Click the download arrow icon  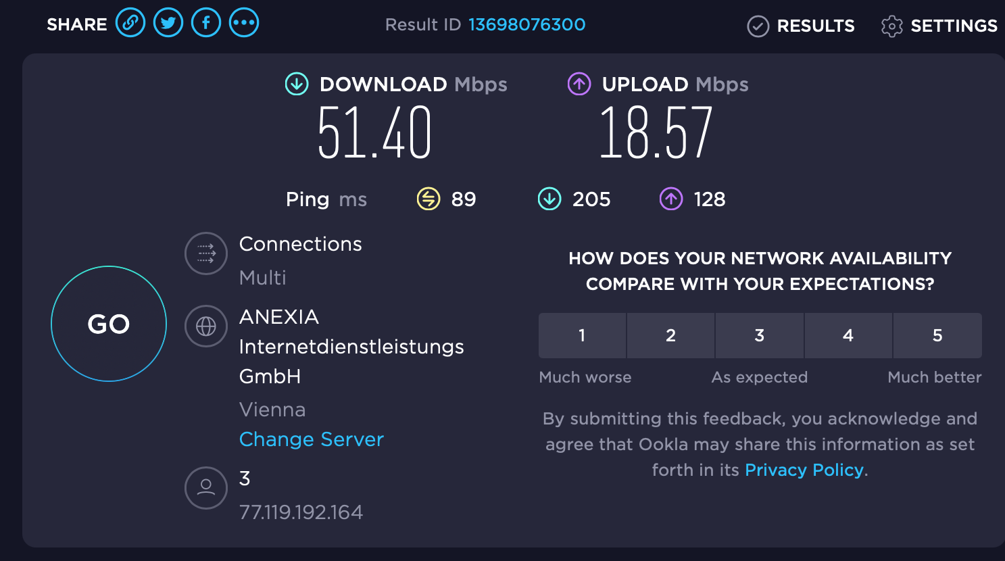click(x=297, y=84)
